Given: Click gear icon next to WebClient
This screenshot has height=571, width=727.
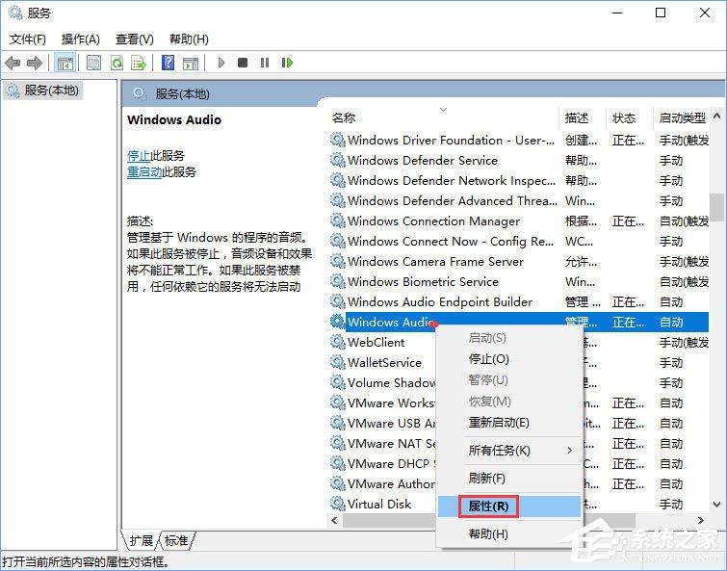Looking at the screenshot, I should tap(337, 342).
